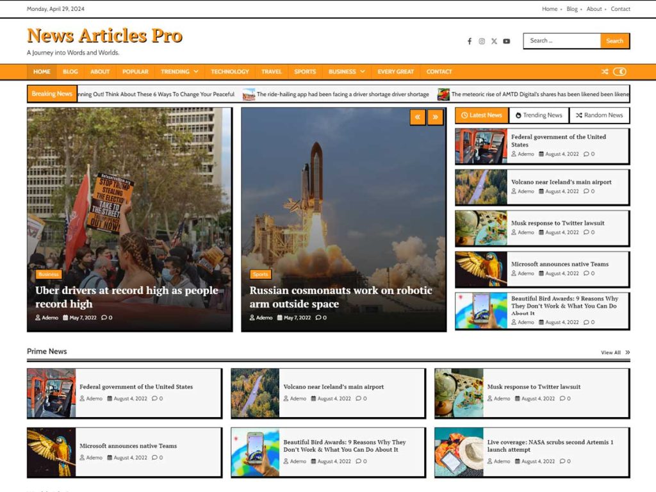
Task: Click the View All link in Prime News
Action: (616, 353)
